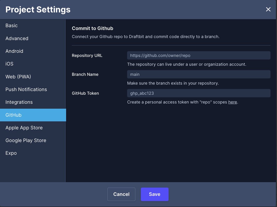The width and height of the screenshot is (277, 207).
Task: Click the Branch Name input field
Action: point(199,74)
